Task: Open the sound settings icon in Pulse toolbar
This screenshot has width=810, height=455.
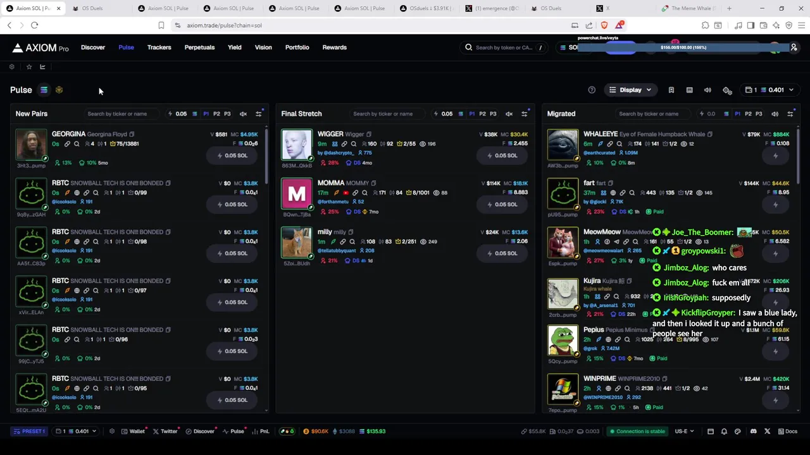Action: pyautogui.click(x=707, y=90)
